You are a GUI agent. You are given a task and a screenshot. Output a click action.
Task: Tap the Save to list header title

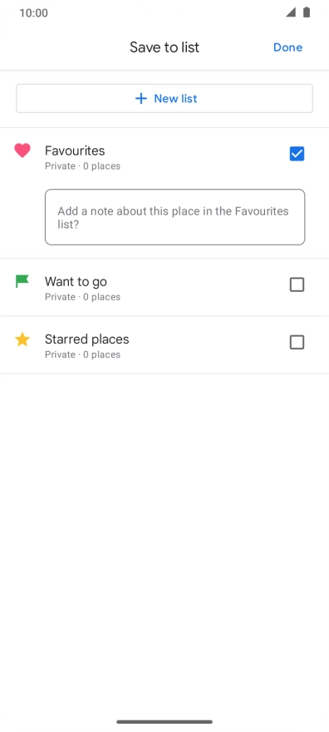click(x=164, y=47)
